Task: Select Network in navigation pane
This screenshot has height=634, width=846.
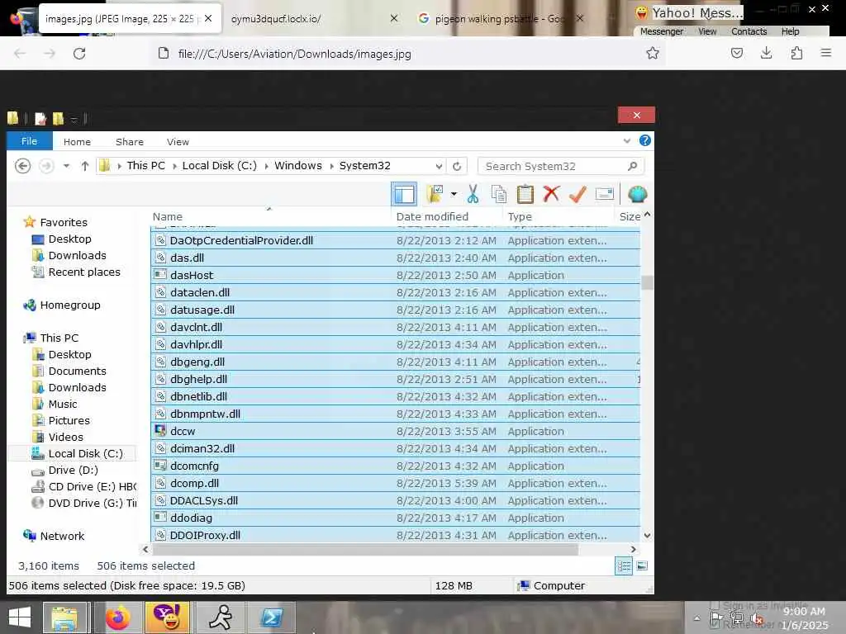Action: 62,536
